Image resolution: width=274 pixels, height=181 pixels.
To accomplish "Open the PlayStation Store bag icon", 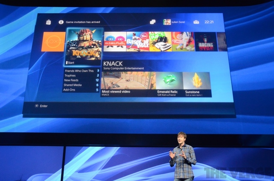I will pos(49,21).
